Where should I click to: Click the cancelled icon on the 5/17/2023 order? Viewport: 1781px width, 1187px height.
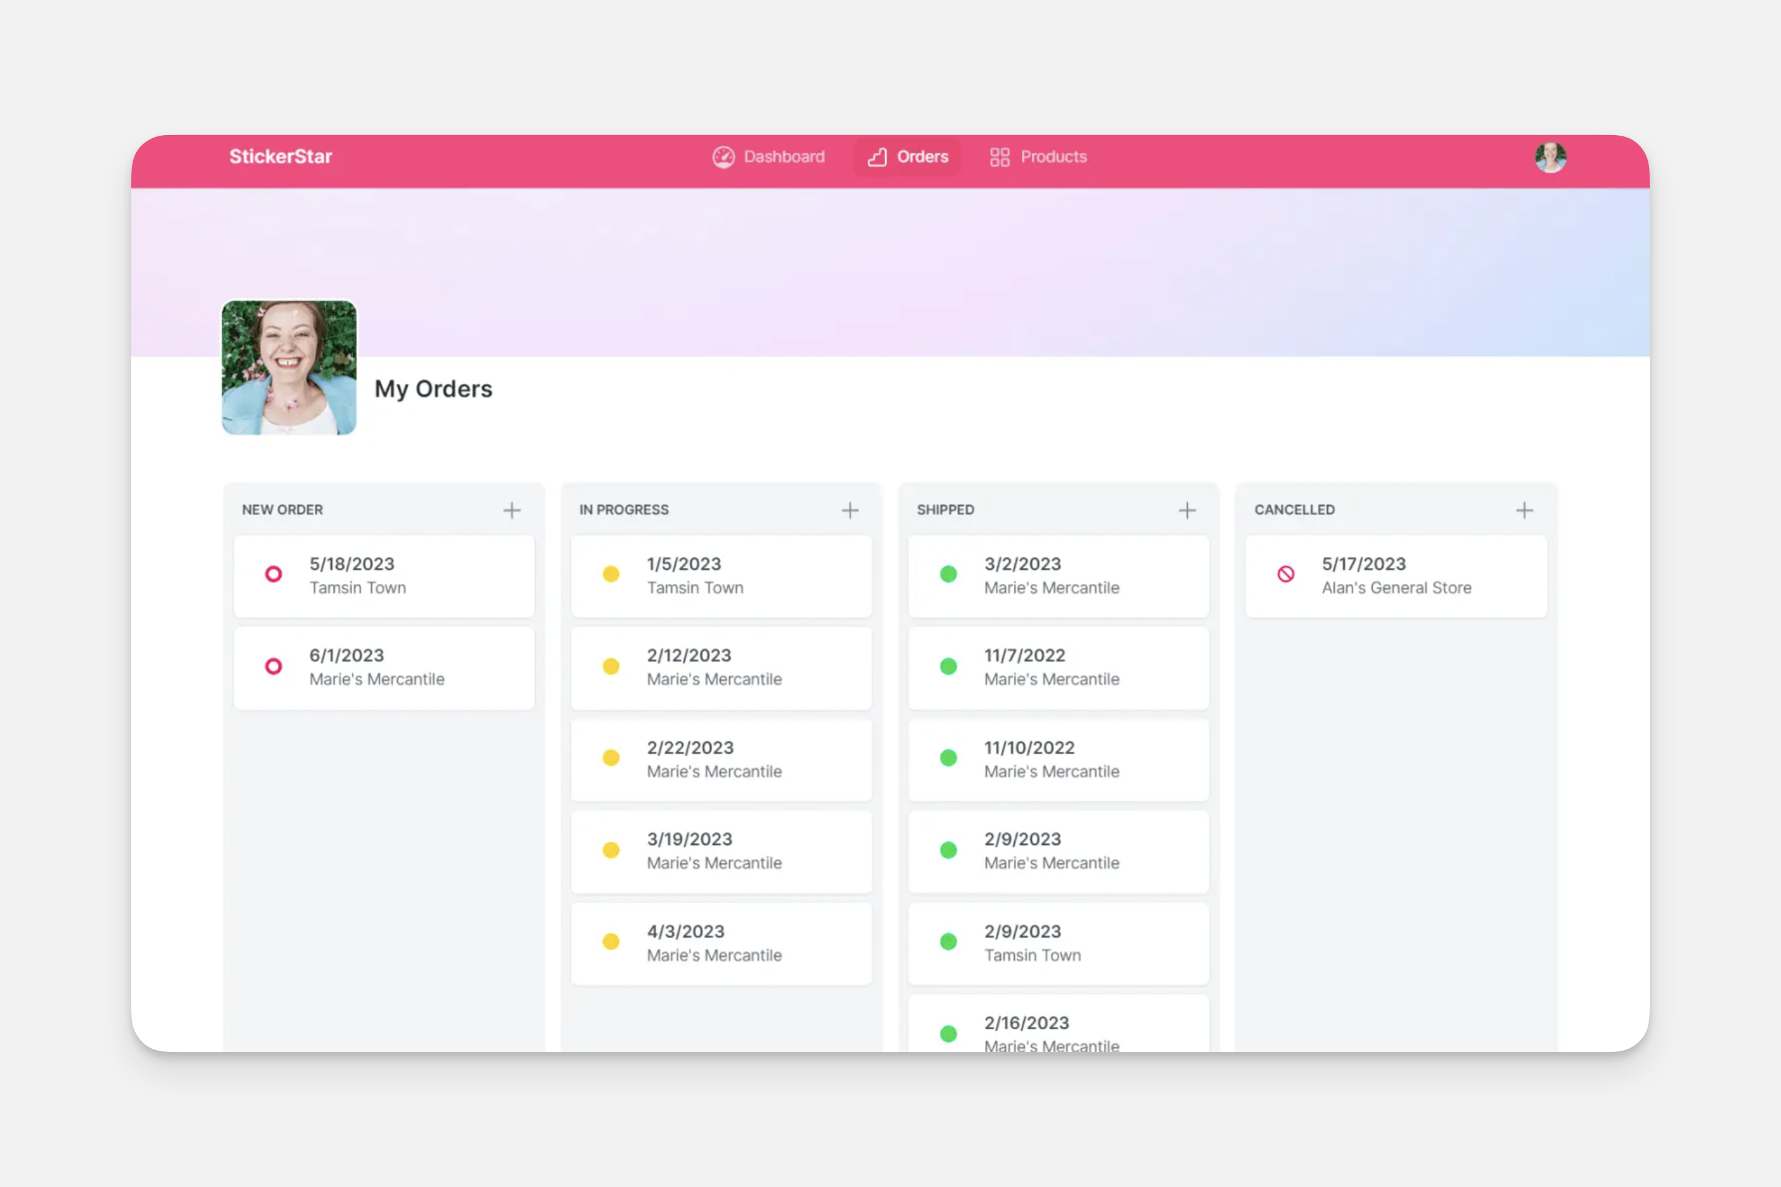1286,574
